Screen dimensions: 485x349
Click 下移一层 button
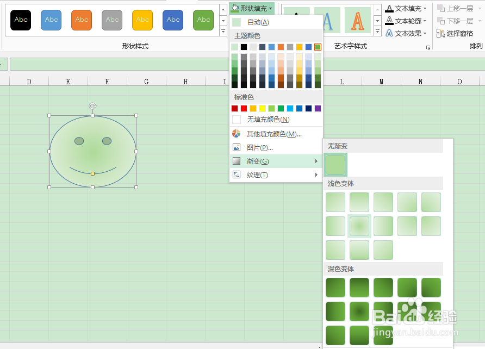click(459, 21)
